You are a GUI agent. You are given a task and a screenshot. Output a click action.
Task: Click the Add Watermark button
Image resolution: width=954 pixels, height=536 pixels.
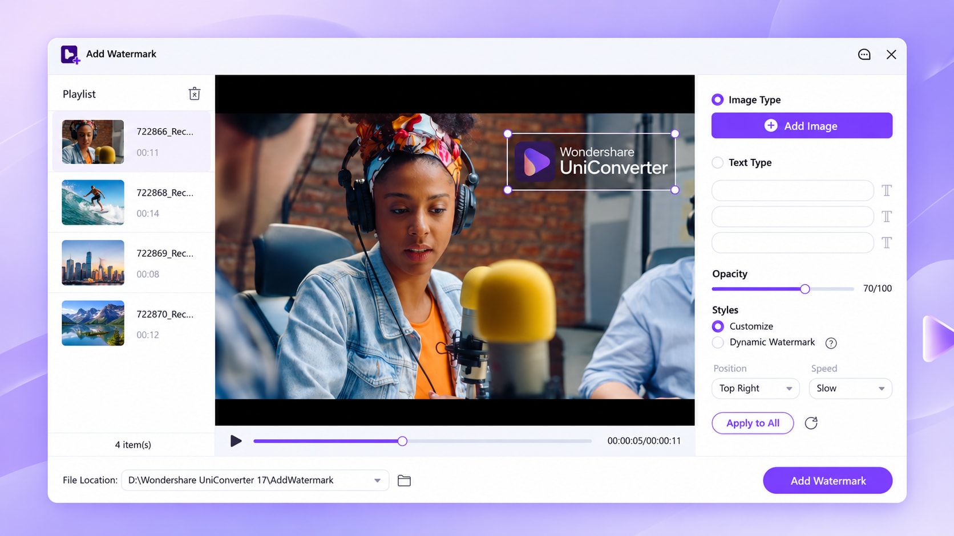click(x=827, y=481)
